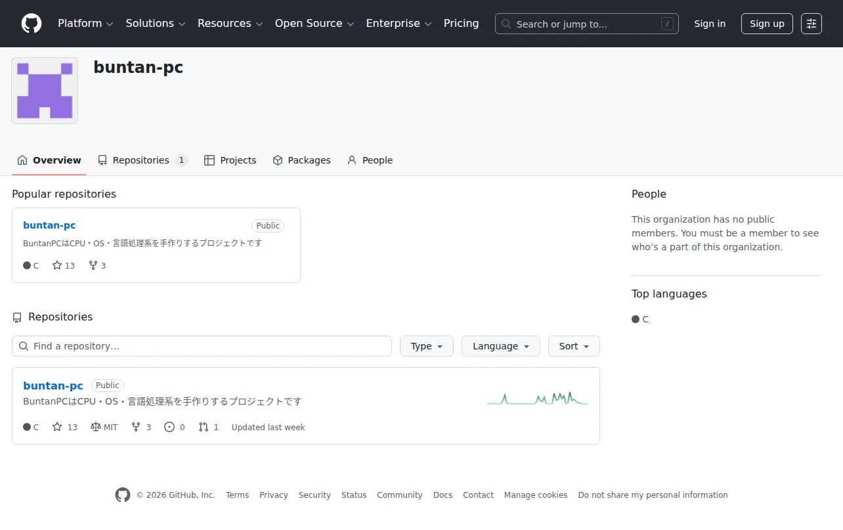
Task: Open buntan-pc in Popular repositories
Action: [x=49, y=225]
